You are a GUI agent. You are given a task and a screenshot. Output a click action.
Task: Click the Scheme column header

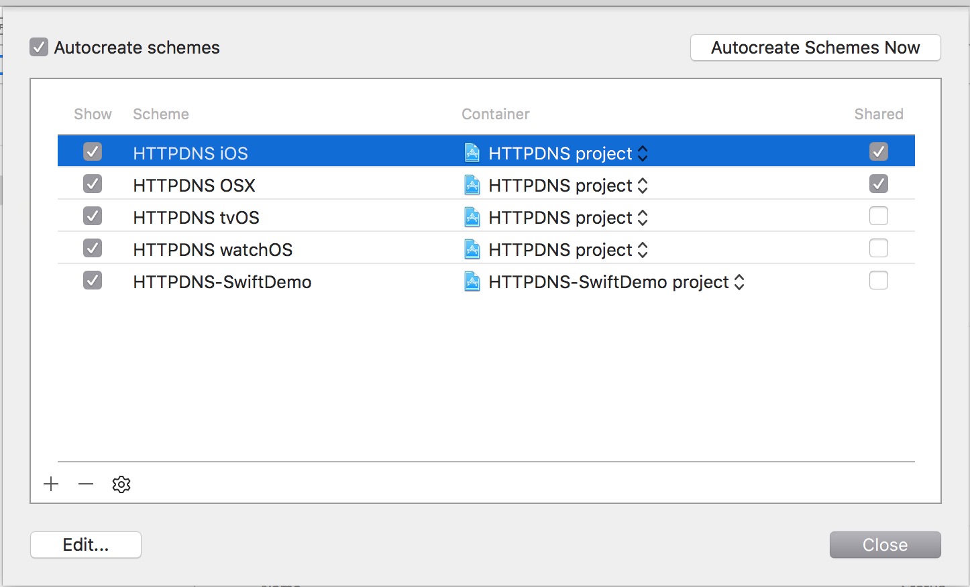coord(161,115)
